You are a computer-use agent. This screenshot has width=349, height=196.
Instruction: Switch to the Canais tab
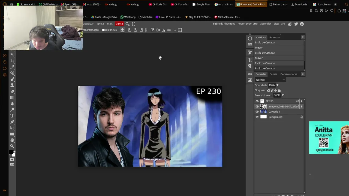click(x=273, y=74)
